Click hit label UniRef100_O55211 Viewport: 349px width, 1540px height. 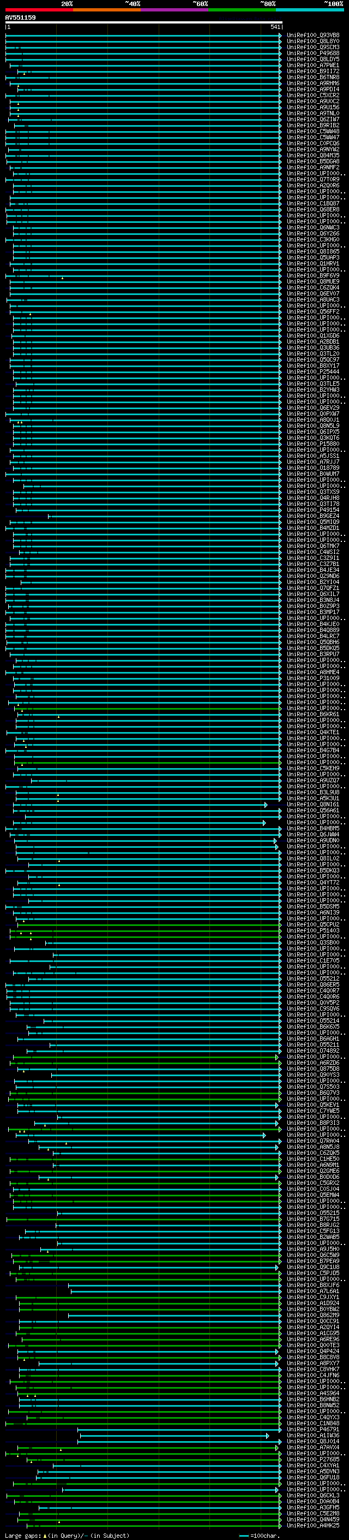point(313,1045)
